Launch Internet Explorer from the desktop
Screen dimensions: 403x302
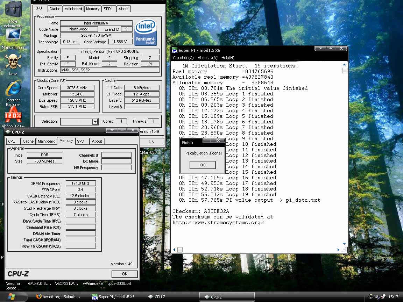(13, 93)
